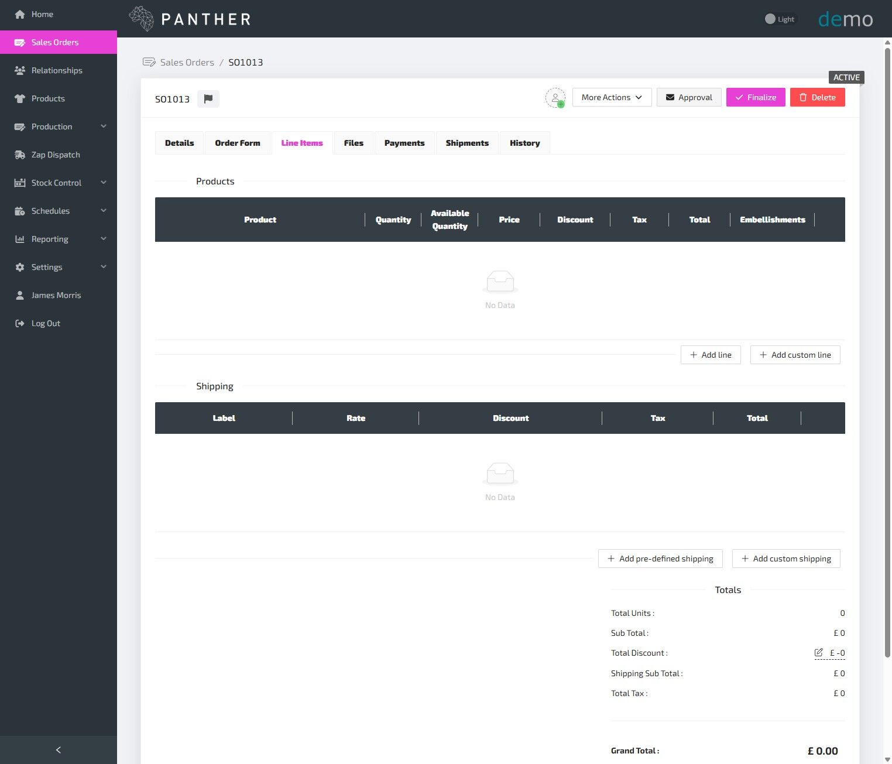
Task: Click the Schedules calendar icon
Action: point(20,211)
